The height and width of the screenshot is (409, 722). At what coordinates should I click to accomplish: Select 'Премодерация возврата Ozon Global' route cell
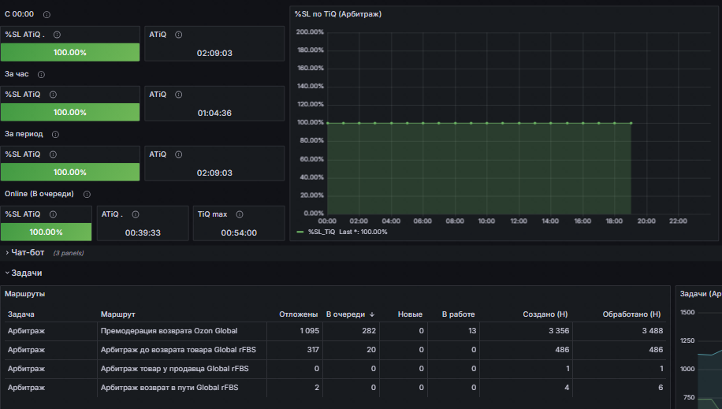click(169, 331)
